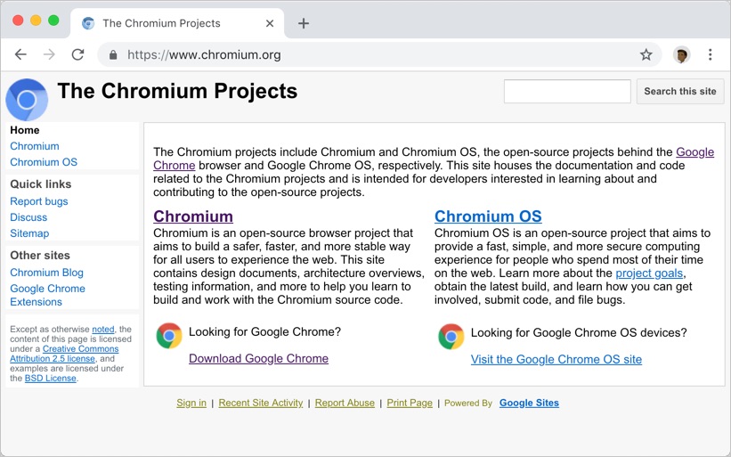This screenshot has width=731, height=457.
Task: Open the Discuss quick link
Action: (28, 217)
